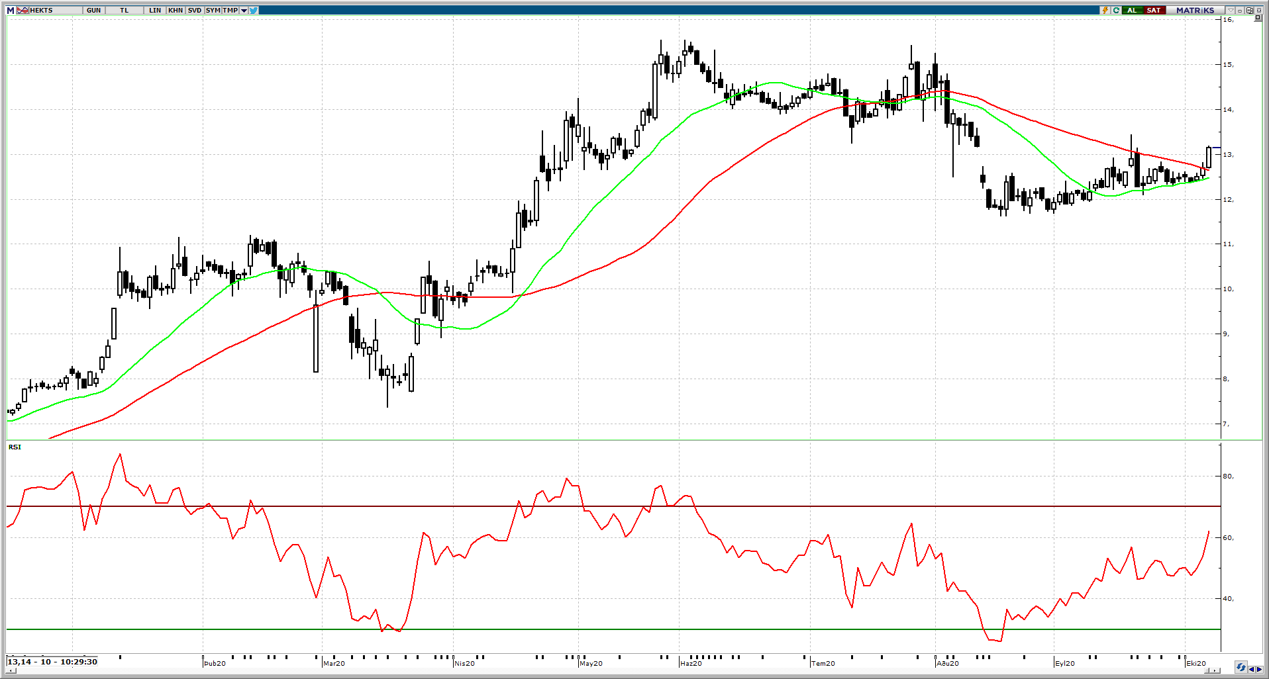Viewport: 1269px width, 679px height.
Task: Click the latest candlestick near price 13
Action: pos(1209,158)
